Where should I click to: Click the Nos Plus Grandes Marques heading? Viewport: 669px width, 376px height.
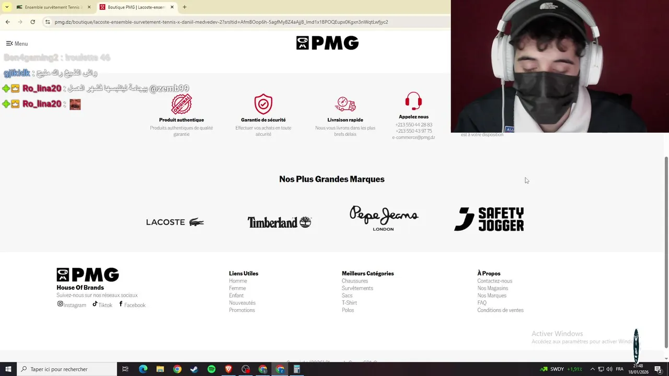pos(332,179)
